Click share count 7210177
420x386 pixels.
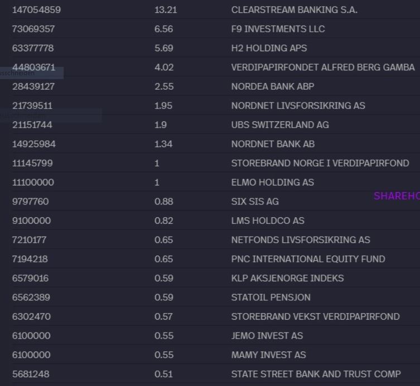[29, 240]
